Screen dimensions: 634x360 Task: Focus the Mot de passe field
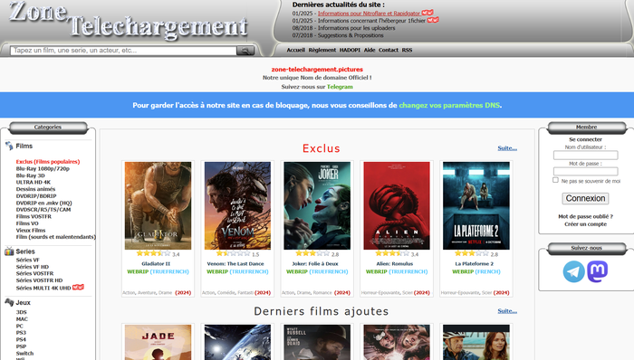point(585,171)
